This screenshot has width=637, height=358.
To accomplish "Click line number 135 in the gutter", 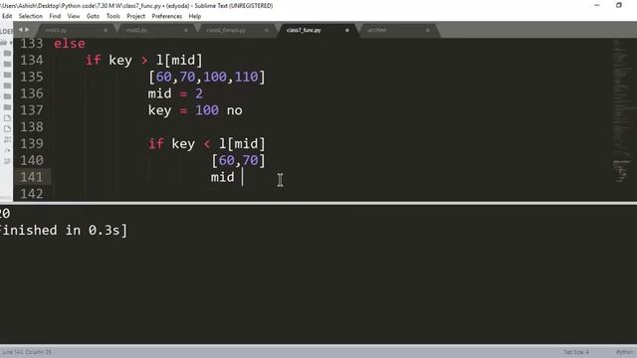I will (x=32, y=77).
